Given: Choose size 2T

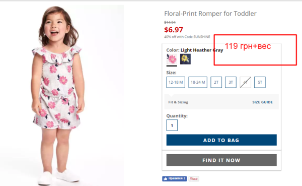Looking at the screenshot, I should (216, 82).
